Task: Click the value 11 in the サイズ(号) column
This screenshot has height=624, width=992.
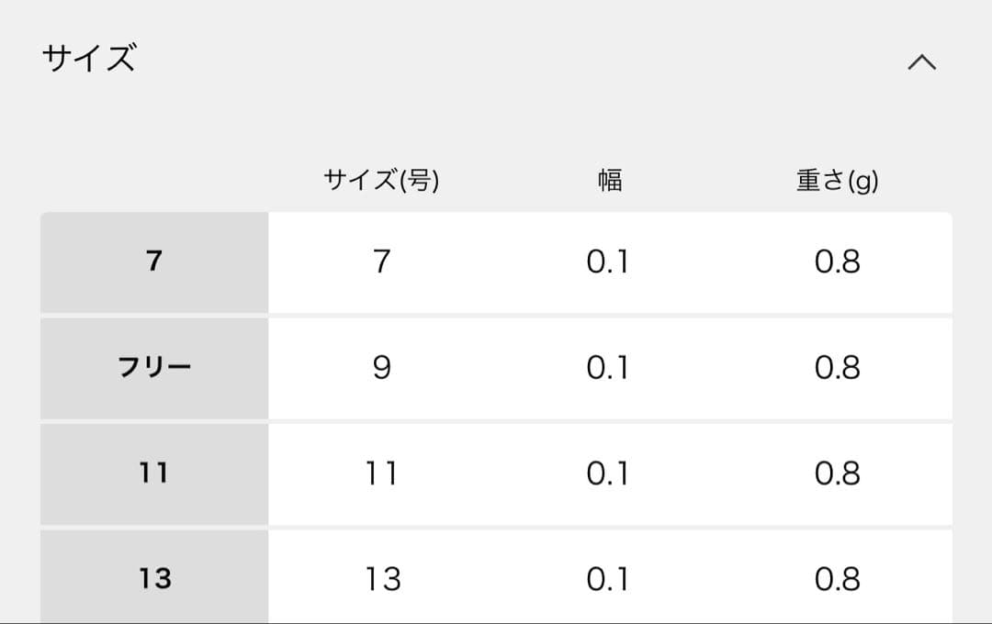Action: (384, 474)
